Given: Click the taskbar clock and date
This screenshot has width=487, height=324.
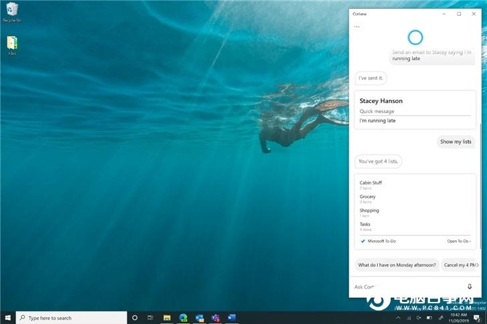Looking at the screenshot, I should (458, 318).
